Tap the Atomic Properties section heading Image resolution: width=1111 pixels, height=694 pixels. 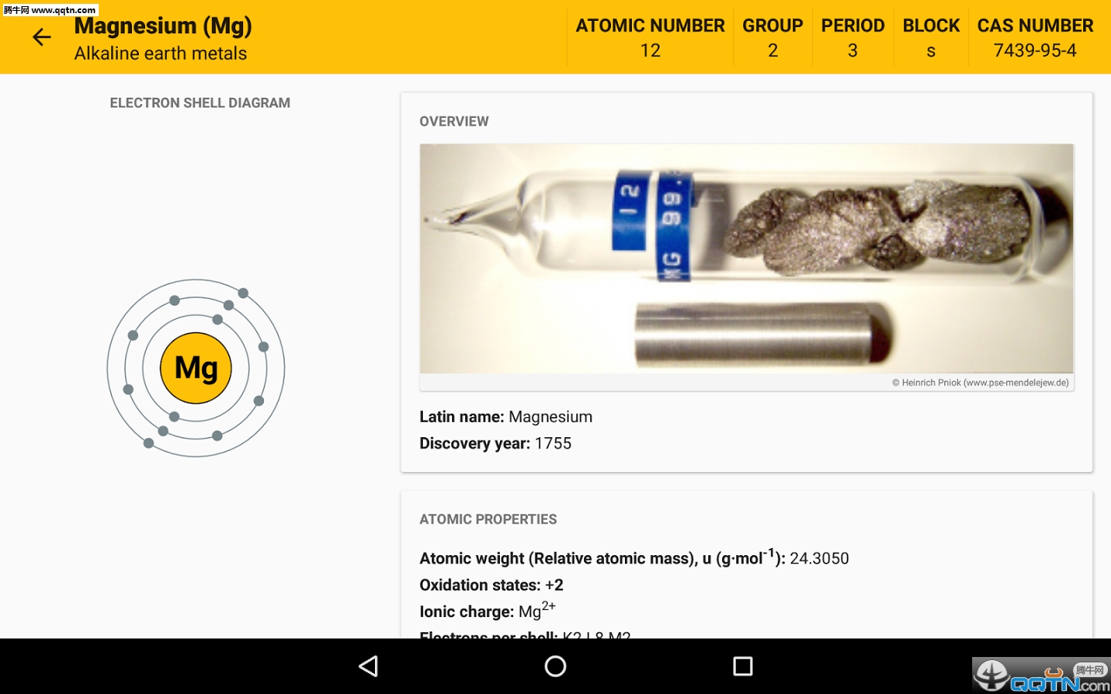488,519
